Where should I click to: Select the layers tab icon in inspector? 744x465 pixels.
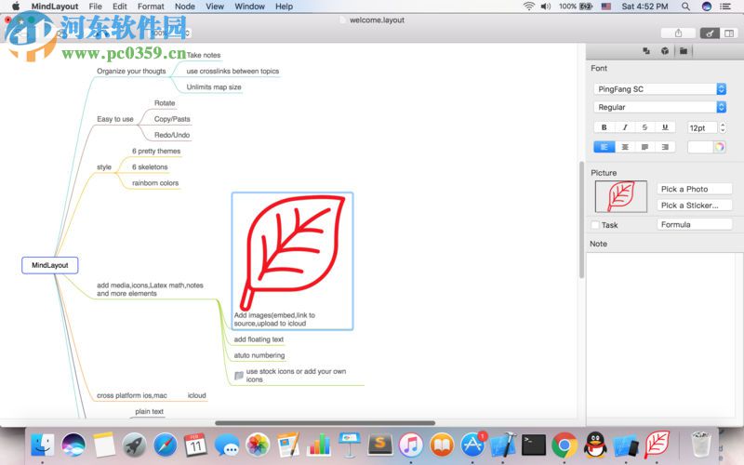(x=646, y=51)
